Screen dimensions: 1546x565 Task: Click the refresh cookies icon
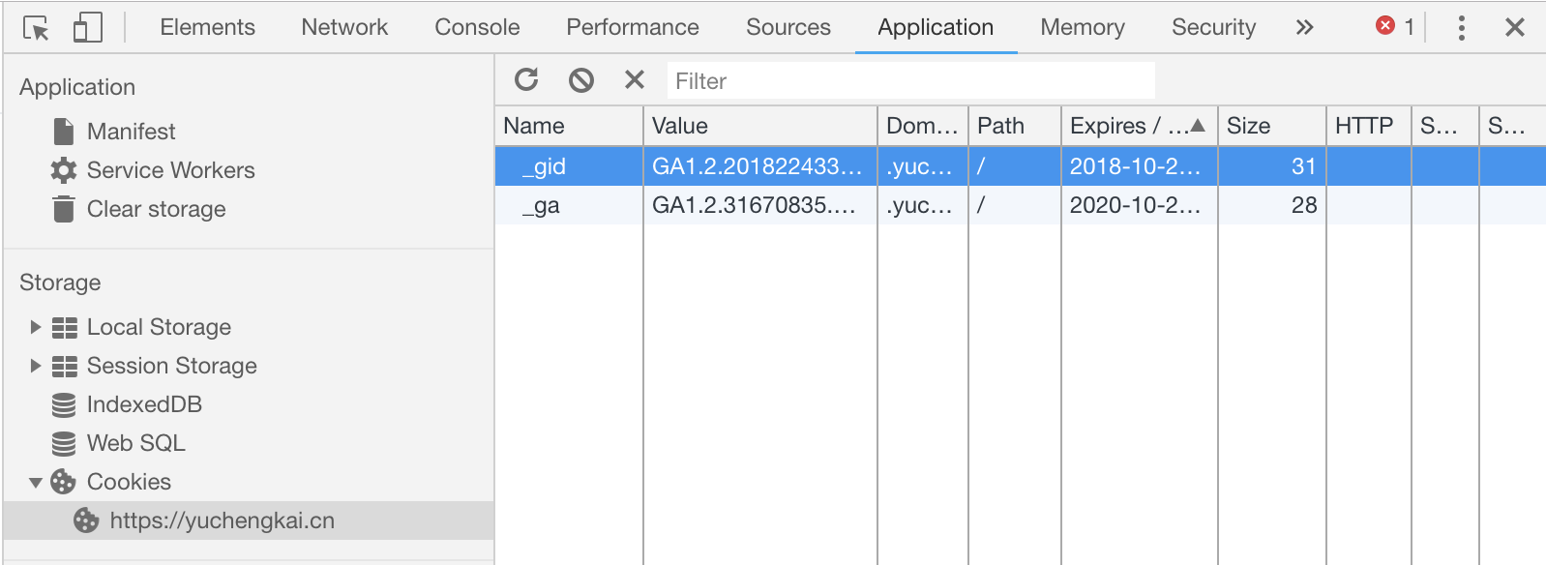(x=526, y=80)
